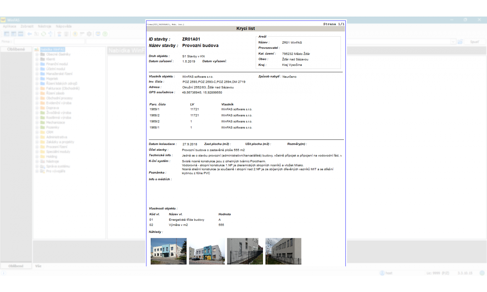Click the host user icon in status bar

[x=382, y=273]
